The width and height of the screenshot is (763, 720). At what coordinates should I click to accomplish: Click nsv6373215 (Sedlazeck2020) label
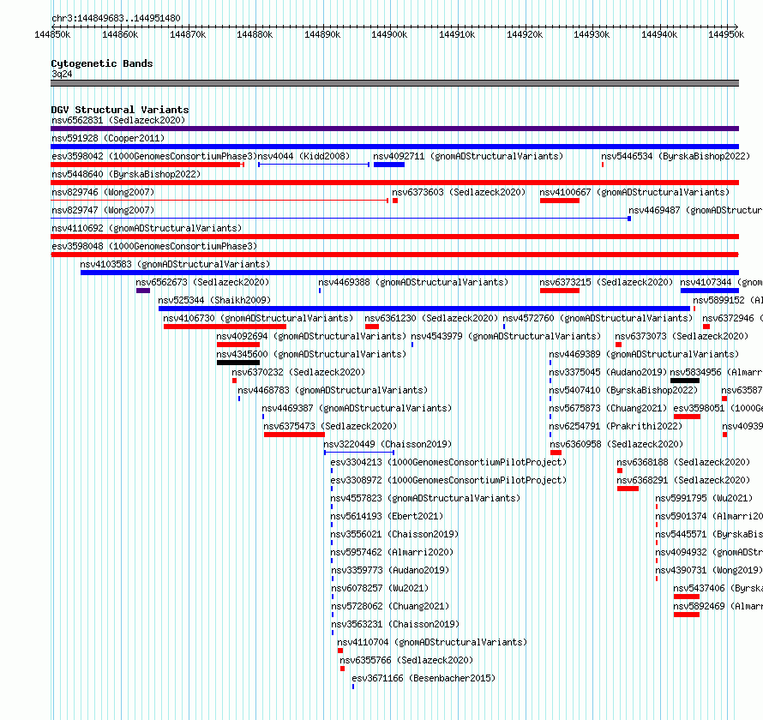(606, 282)
